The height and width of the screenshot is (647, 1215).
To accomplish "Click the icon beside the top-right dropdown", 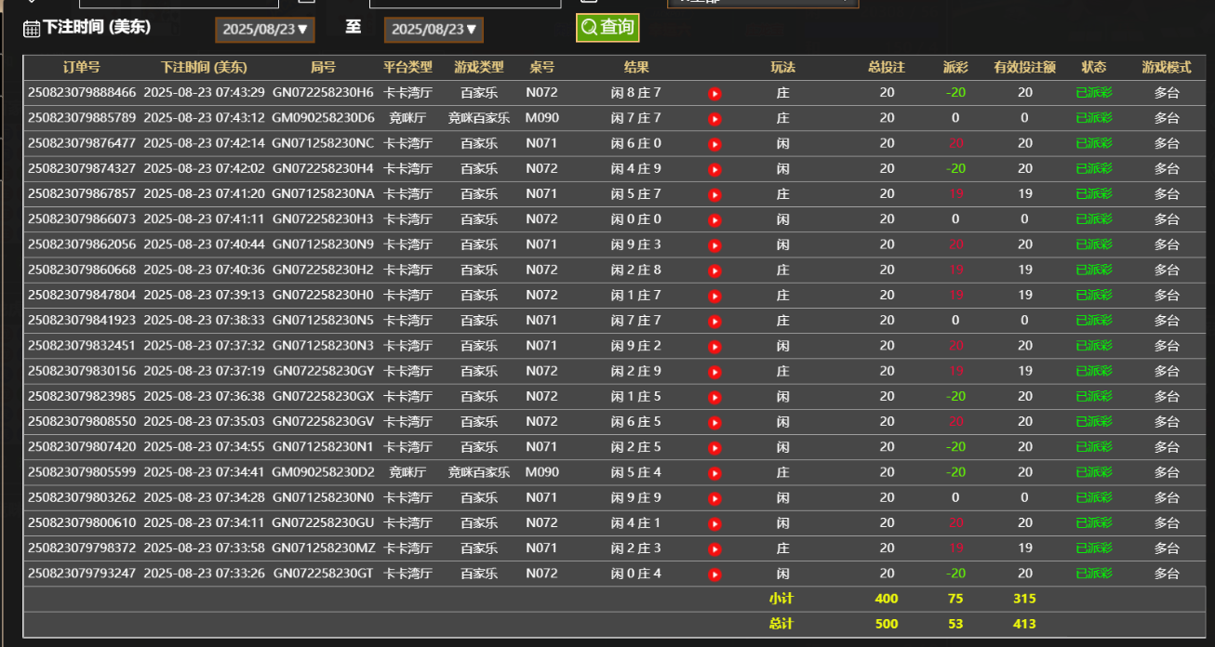I will (587, 5).
